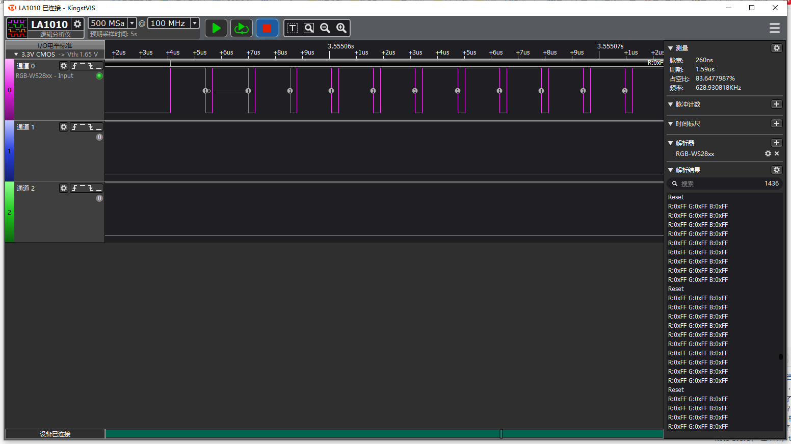Open the hamburger main menu
Viewport: 791px width, 444px height.
click(775, 28)
